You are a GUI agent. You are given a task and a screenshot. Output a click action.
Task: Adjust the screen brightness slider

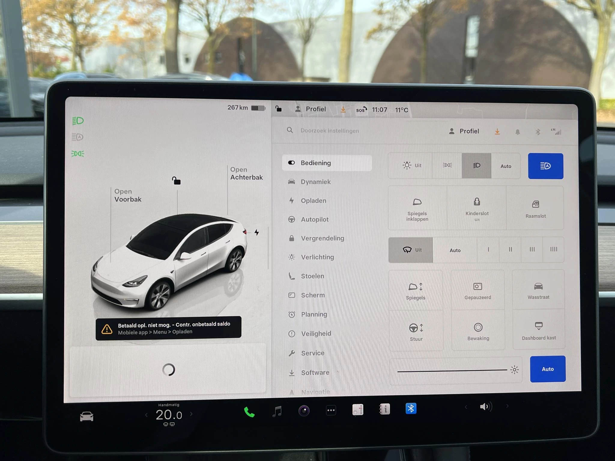pos(450,370)
